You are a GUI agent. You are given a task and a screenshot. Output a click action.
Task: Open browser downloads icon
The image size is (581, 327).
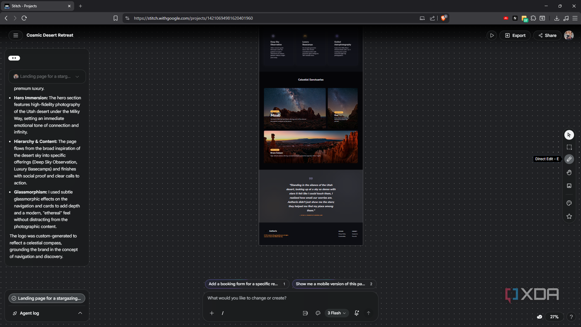(556, 18)
